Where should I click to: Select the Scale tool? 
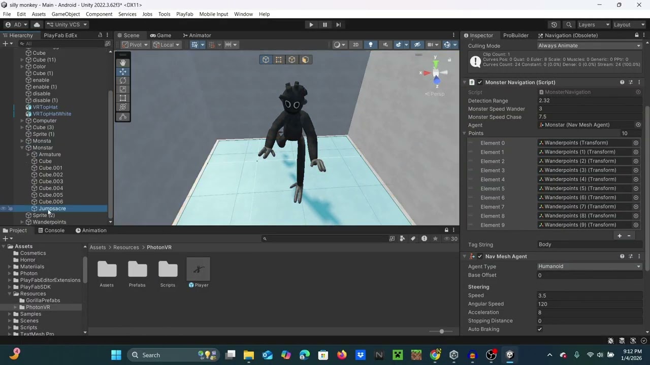(x=123, y=90)
